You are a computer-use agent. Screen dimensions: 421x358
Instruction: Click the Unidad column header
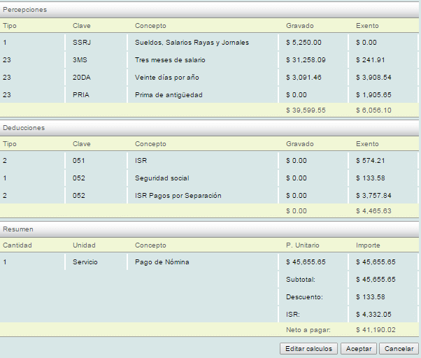tap(84, 245)
